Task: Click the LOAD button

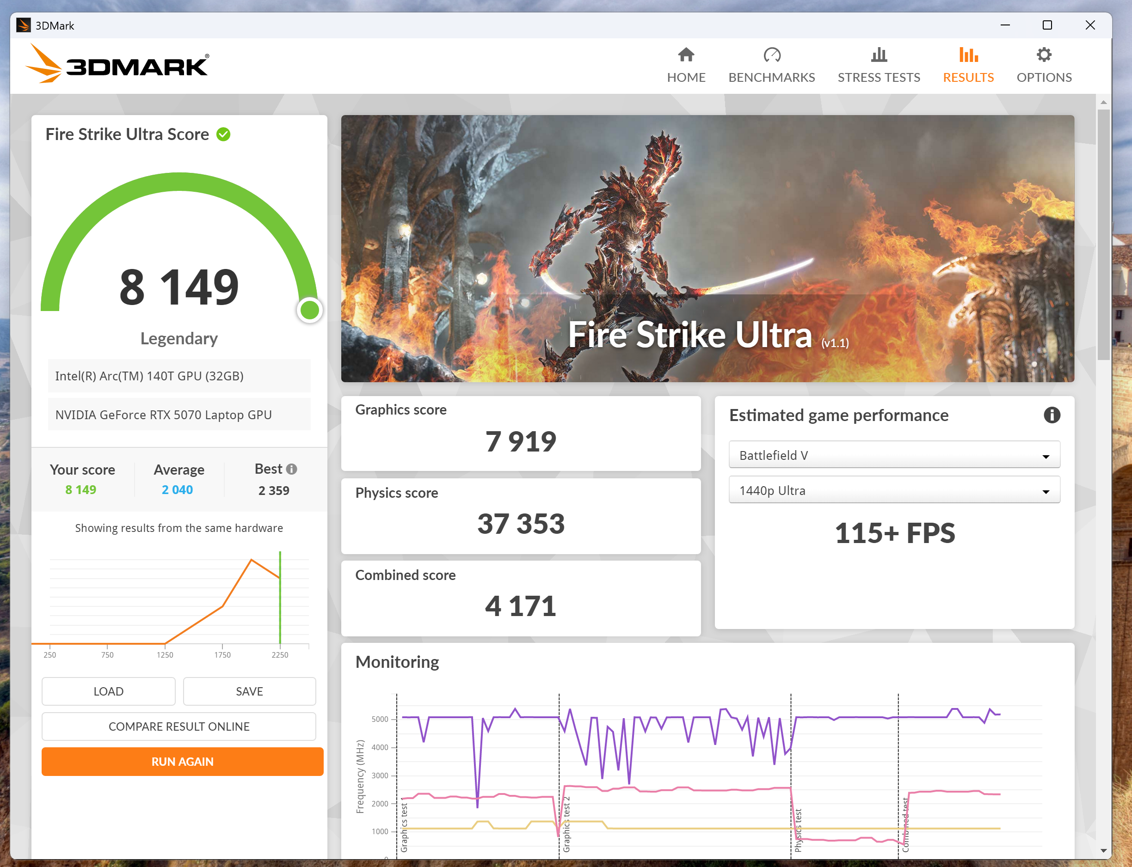Action: coord(109,691)
